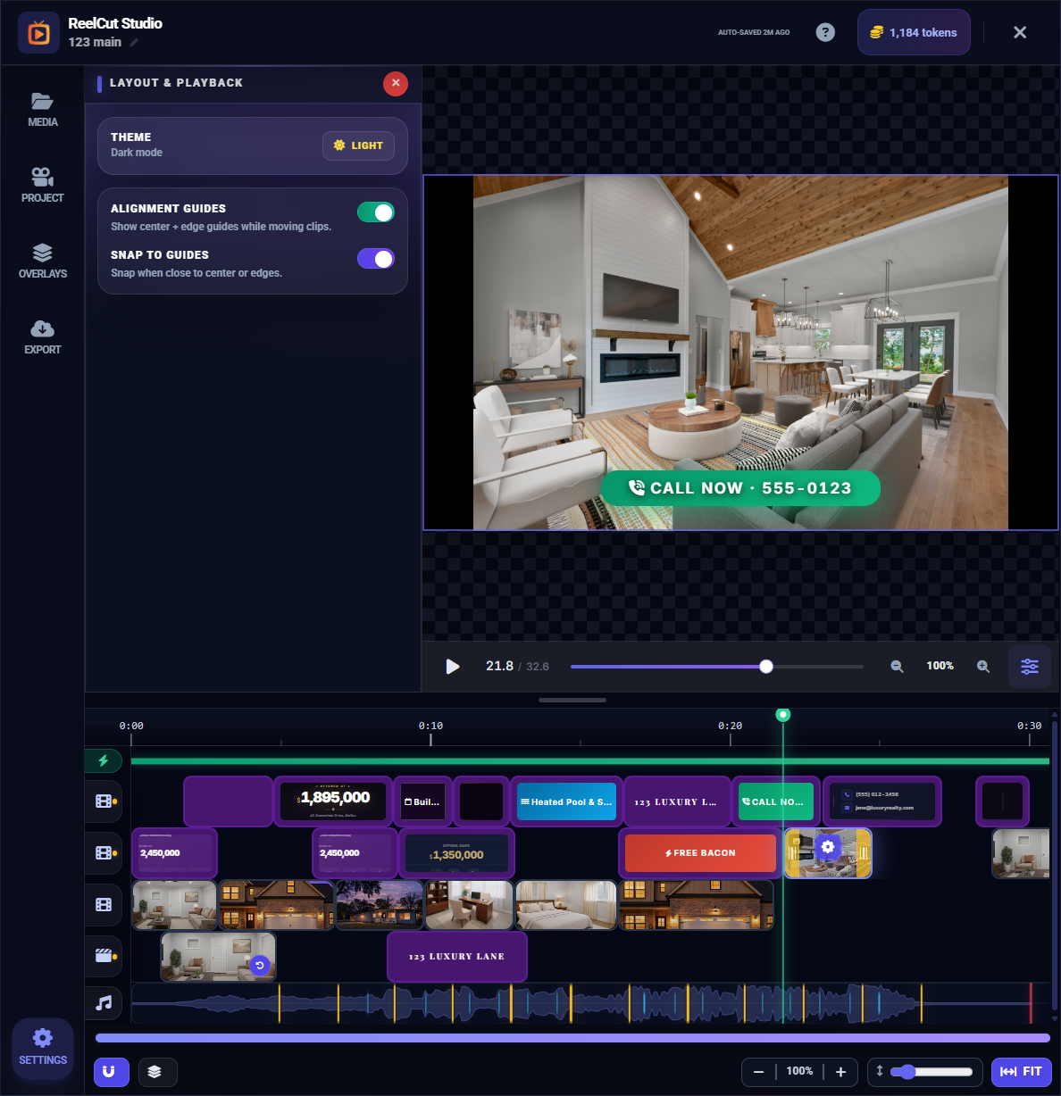Image resolution: width=1061 pixels, height=1096 pixels.
Task: Open the Media panel
Action: click(x=42, y=109)
